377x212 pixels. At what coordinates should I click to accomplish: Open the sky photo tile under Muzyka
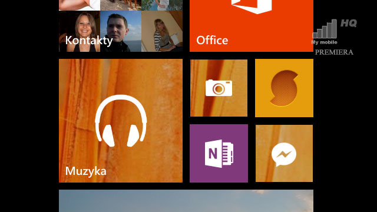186,201
